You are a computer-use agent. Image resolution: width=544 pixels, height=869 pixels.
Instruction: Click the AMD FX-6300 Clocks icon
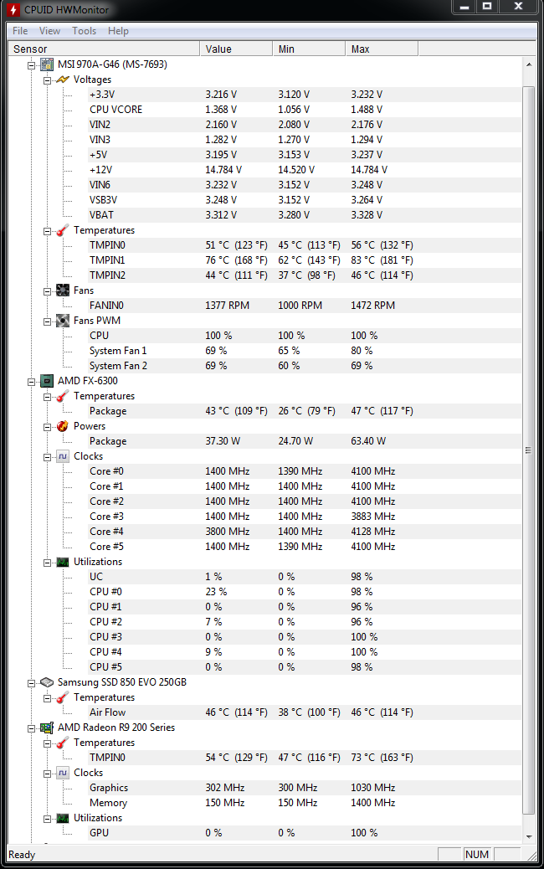point(63,456)
